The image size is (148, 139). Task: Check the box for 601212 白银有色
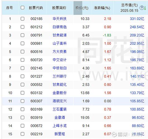(x=23, y=27)
